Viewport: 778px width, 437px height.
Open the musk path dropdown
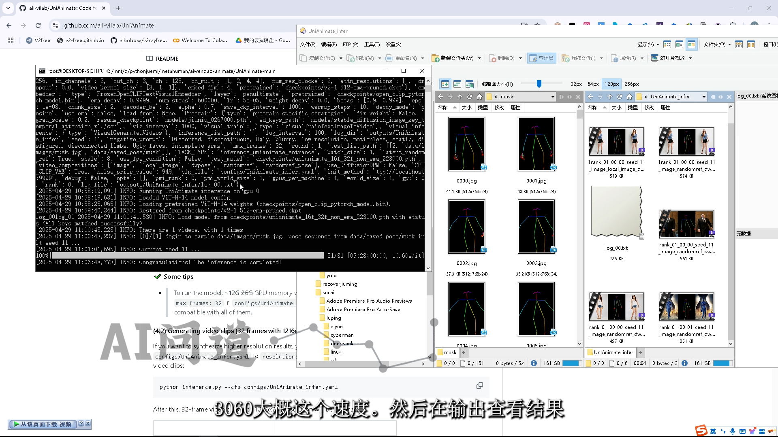(553, 97)
